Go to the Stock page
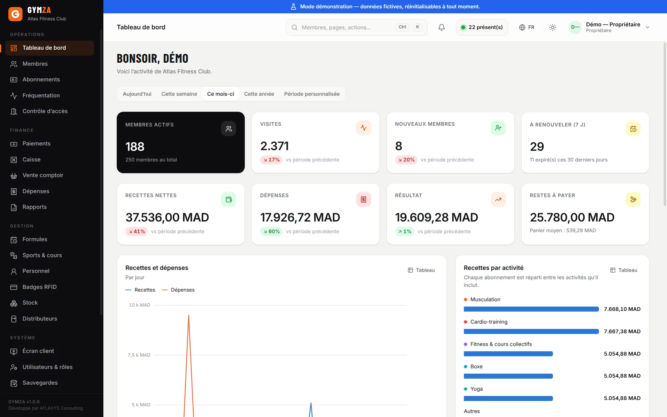 49,303
